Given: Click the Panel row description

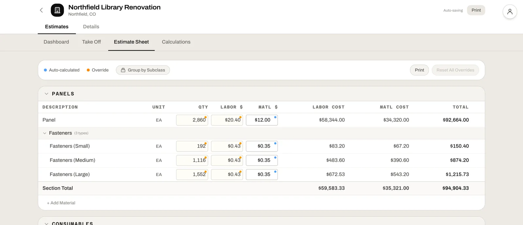Looking at the screenshot, I should coord(49,120).
